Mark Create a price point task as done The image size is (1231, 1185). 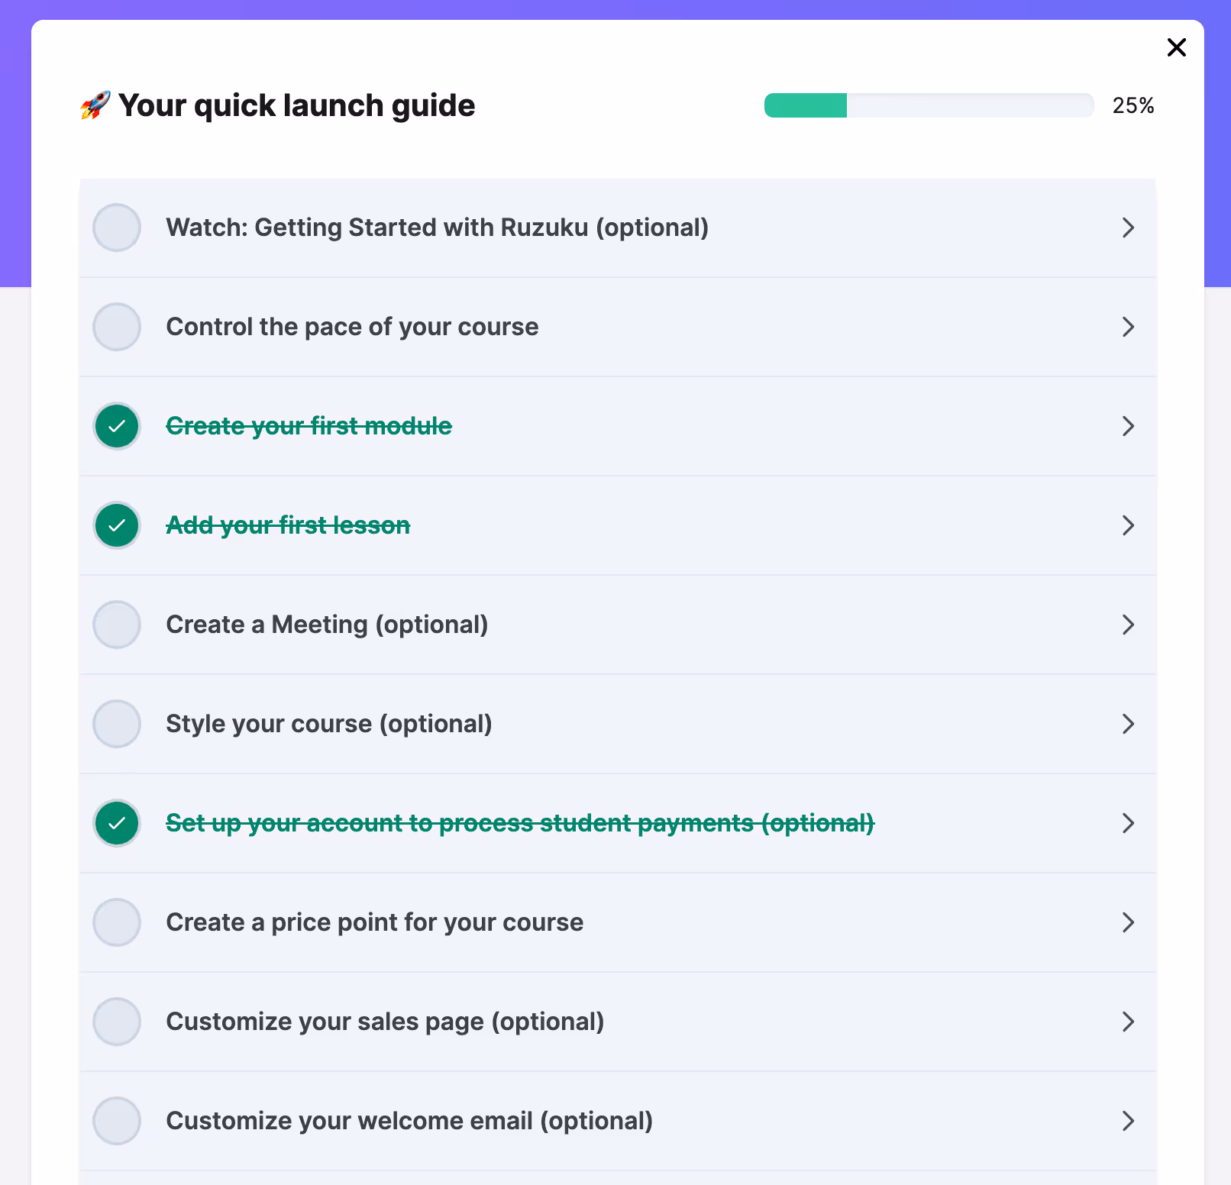pos(116,922)
